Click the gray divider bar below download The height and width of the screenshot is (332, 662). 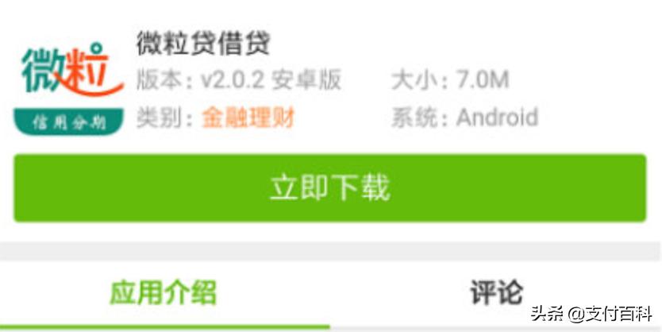331,251
